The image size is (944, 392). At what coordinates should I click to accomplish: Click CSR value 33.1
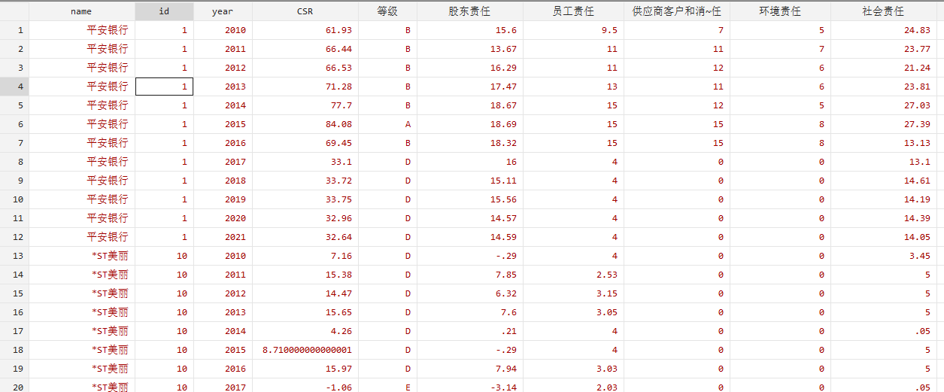click(341, 162)
